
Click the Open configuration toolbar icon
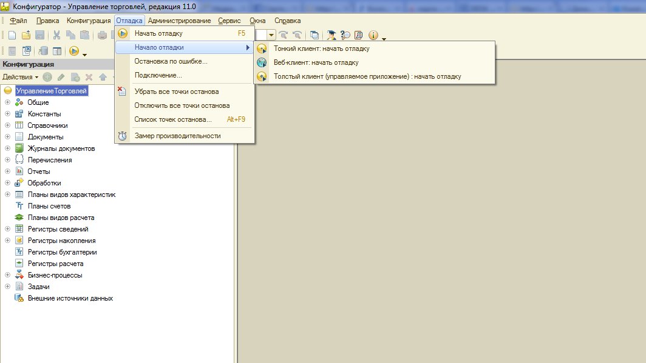click(x=12, y=51)
